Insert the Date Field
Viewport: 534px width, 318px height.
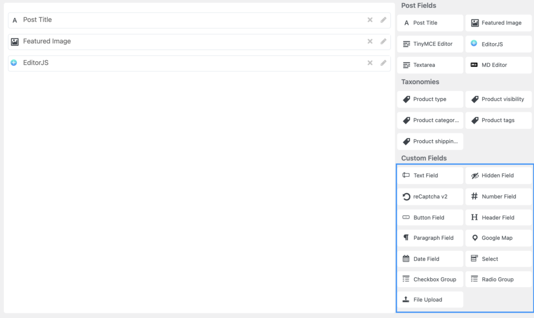click(x=430, y=259)
